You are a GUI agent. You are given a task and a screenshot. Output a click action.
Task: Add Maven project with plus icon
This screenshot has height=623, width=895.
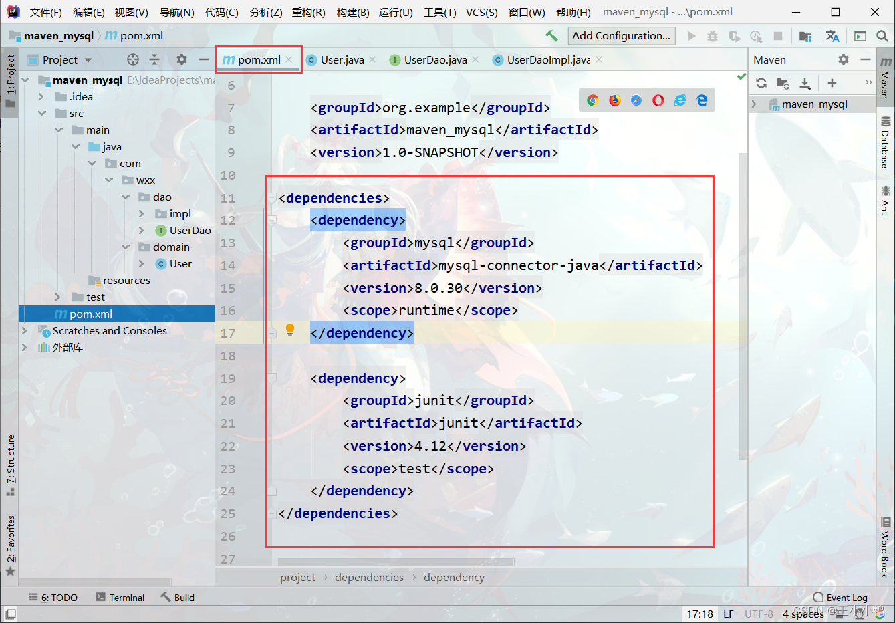coord(832,83)
